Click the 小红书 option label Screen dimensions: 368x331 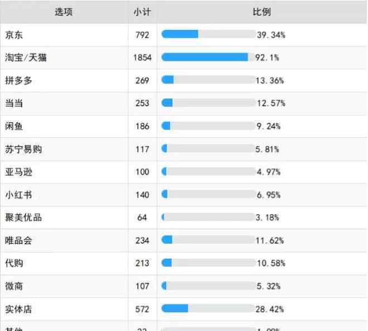click(x=18, y=195)
